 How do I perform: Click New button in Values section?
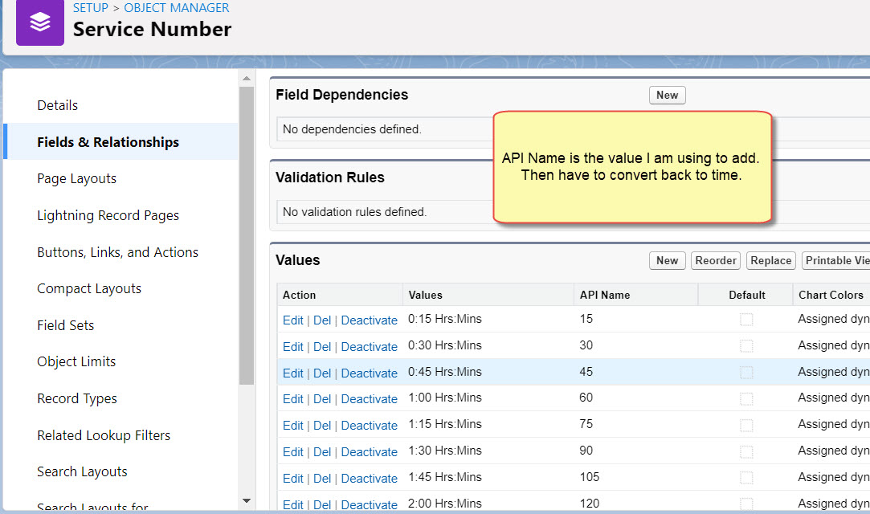667,260
